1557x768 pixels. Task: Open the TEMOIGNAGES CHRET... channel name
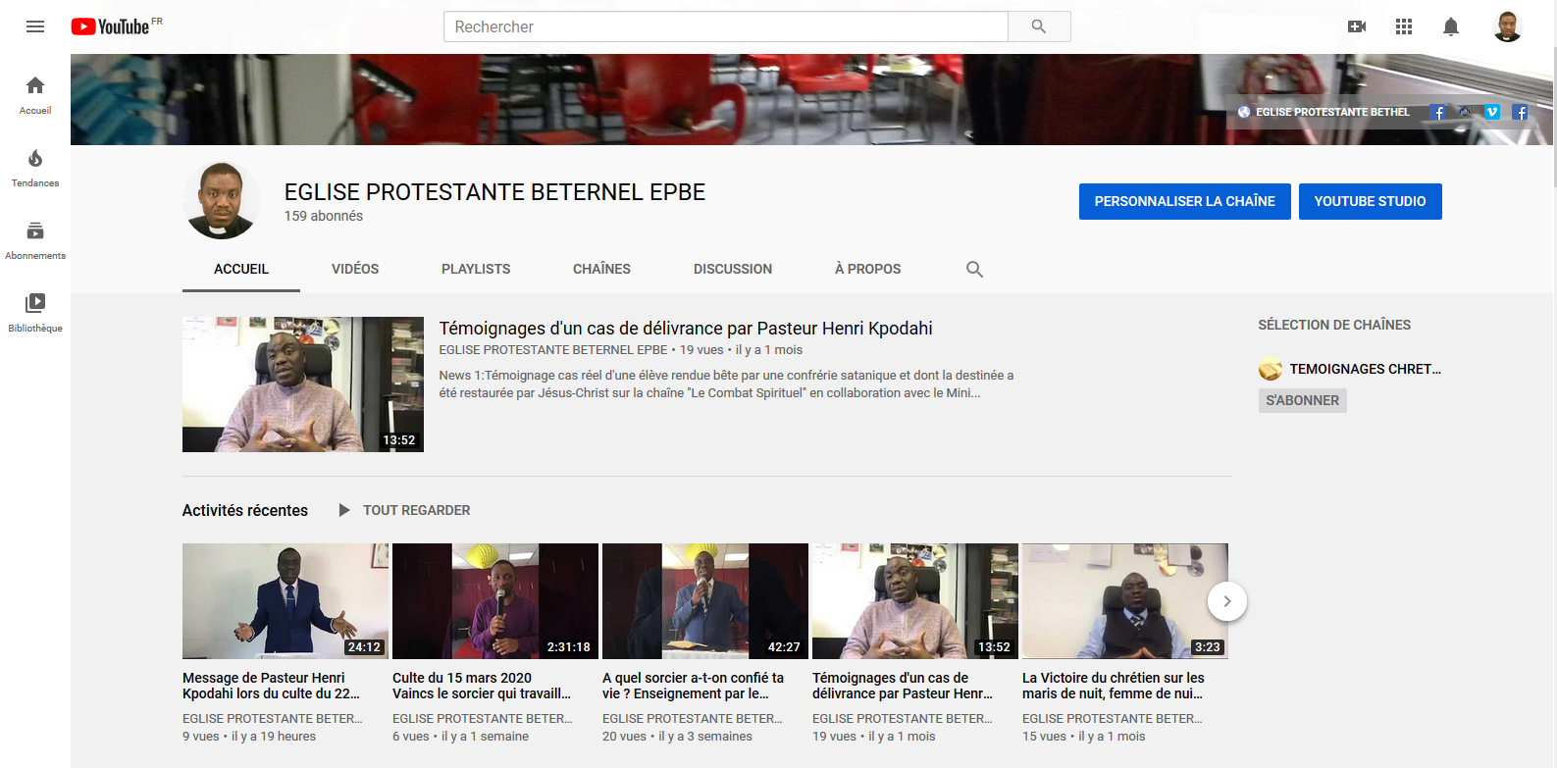1366,369
